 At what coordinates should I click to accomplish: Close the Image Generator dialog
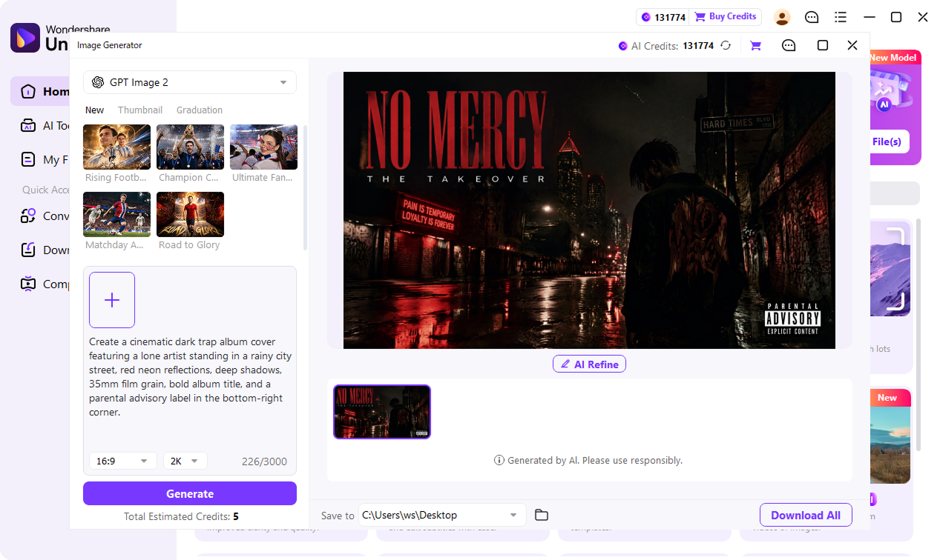tap(852, 45)
